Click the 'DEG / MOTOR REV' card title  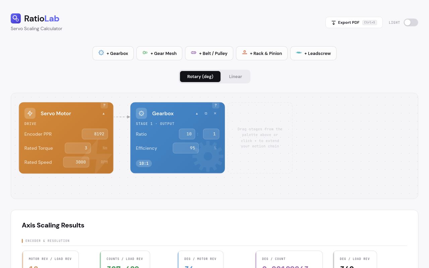200,259
